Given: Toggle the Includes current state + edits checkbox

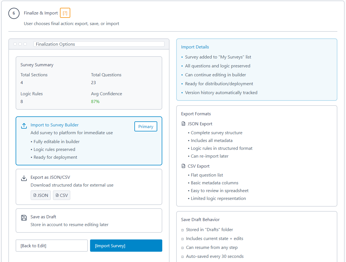Looking at the screenshot, I should [183, 239].
